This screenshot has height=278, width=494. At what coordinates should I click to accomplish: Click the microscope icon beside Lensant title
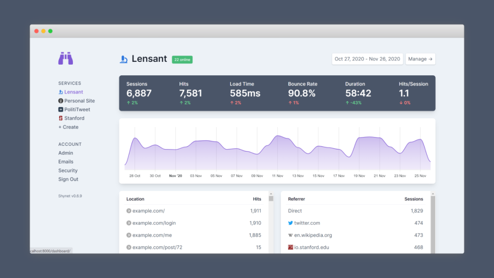coord(124,59)
